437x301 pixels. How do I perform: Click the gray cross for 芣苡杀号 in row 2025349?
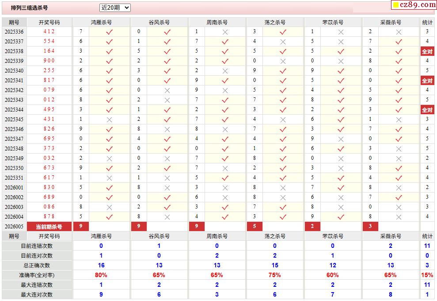pos(341,158)
